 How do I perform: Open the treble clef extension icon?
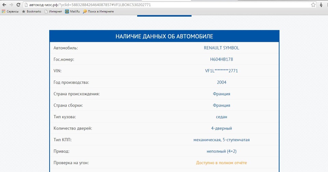coord(321,4)
